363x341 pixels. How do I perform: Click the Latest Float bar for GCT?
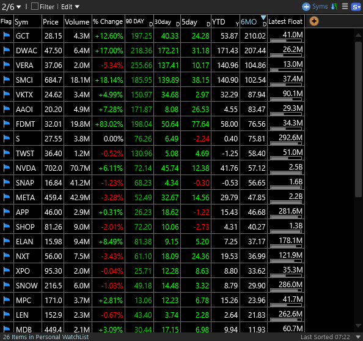pos(286,40)
